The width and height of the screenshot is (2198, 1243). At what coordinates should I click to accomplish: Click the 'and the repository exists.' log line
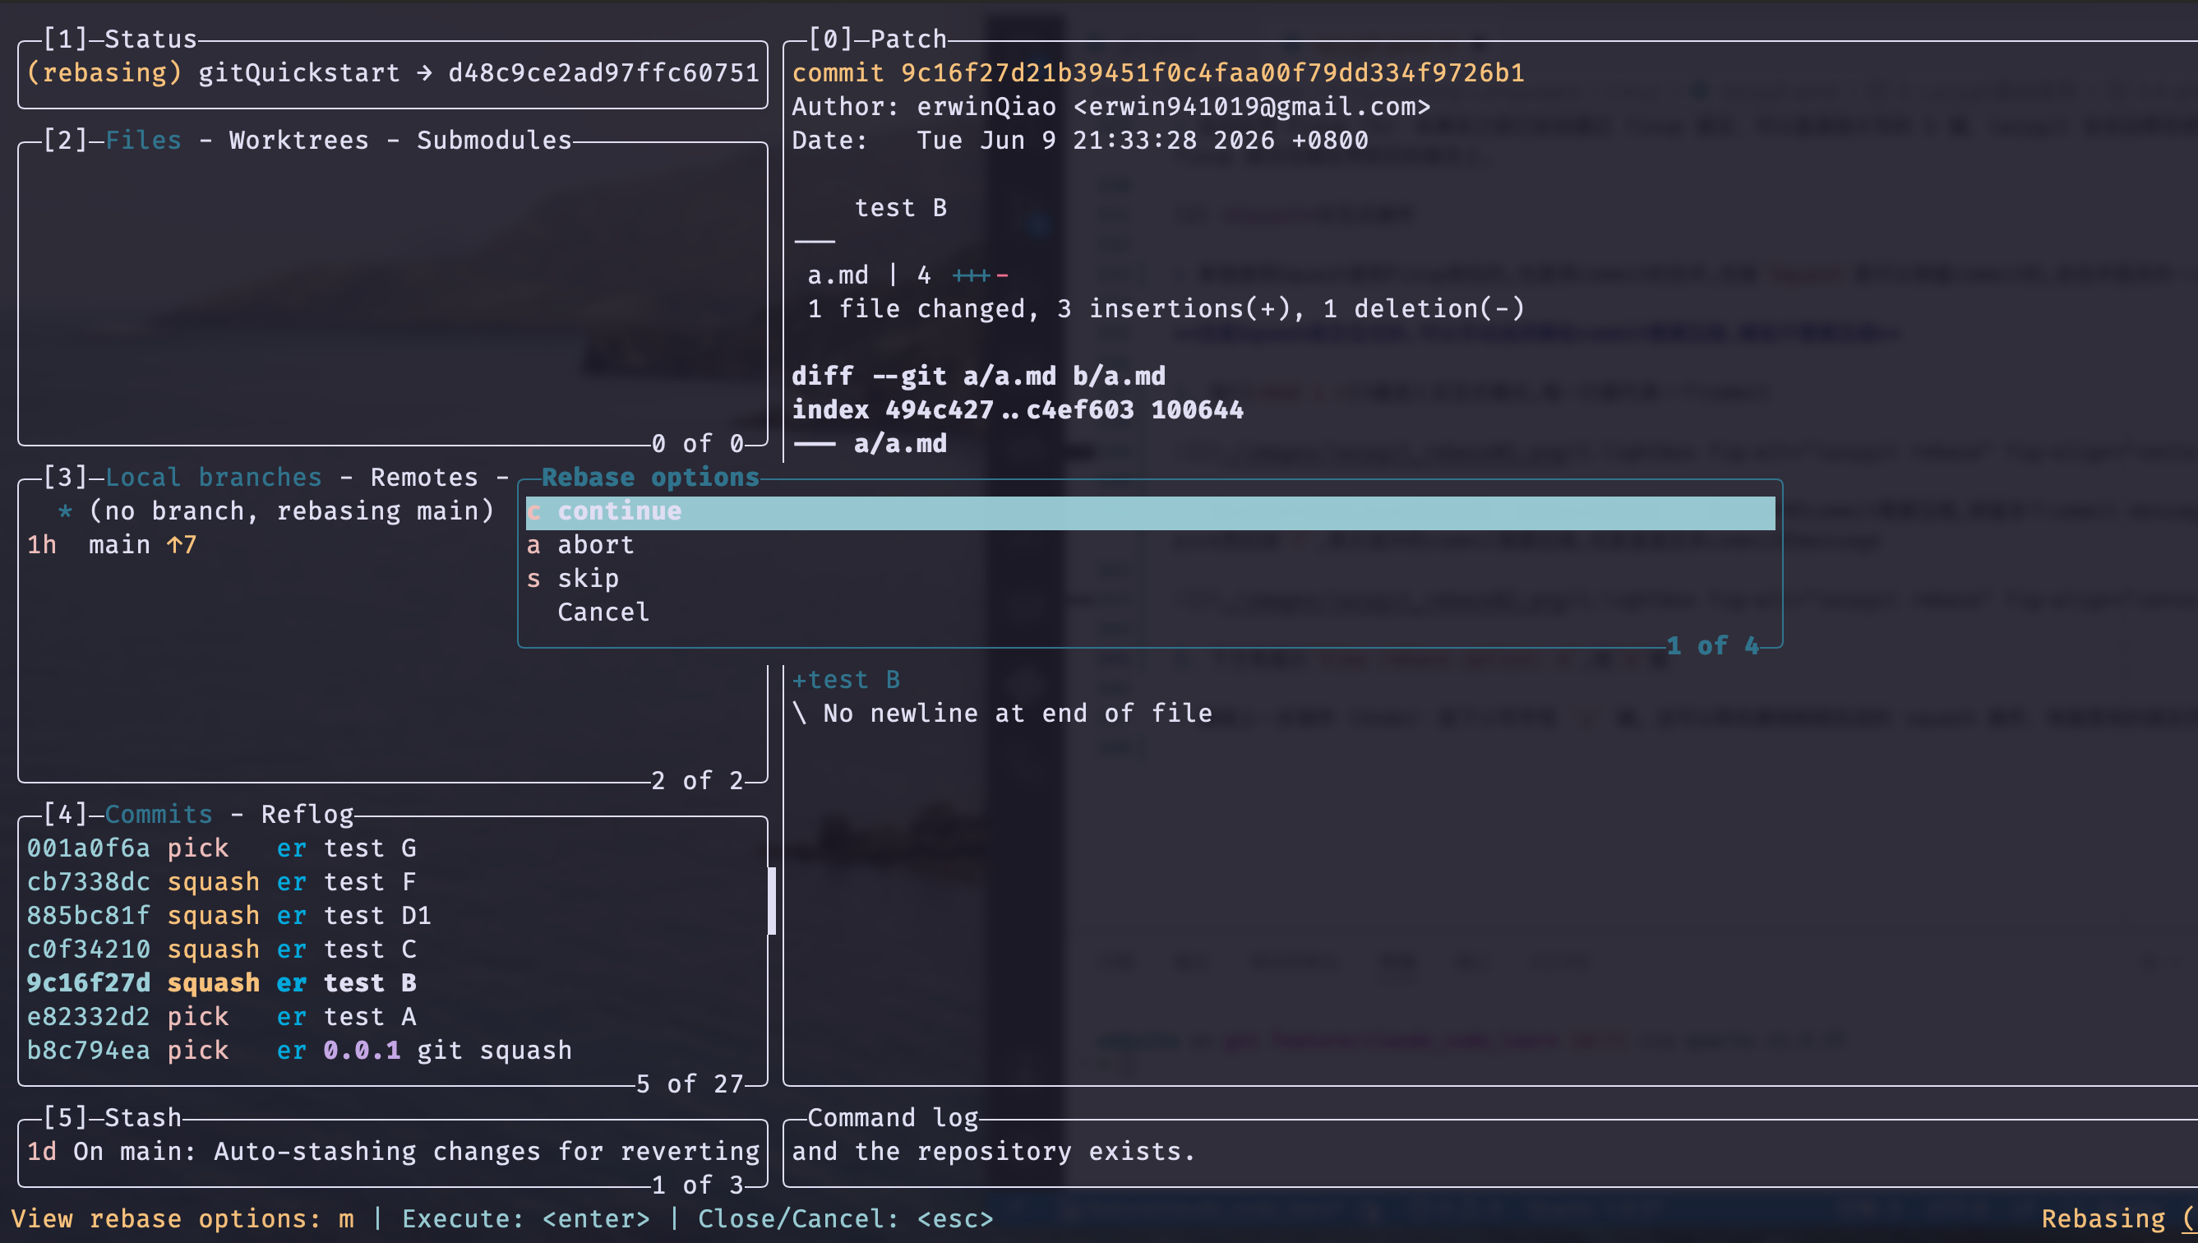[x=995, y=1152]
